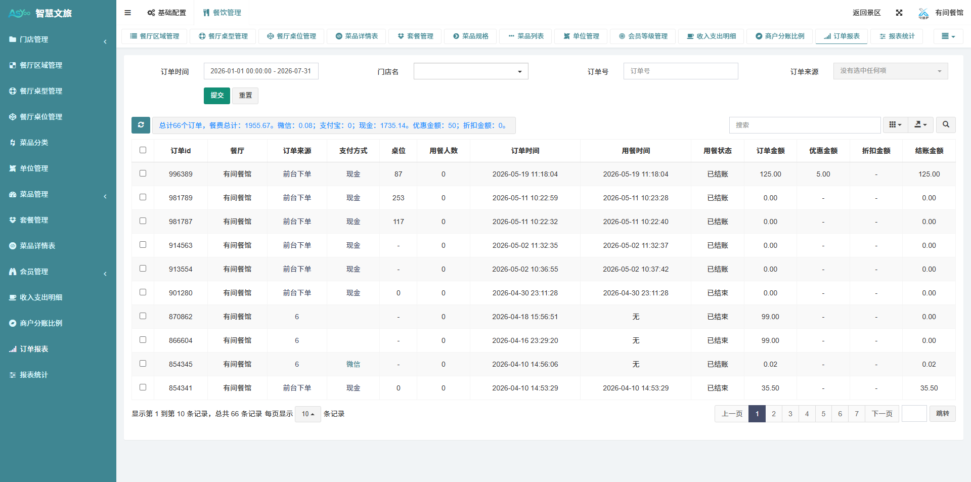Click 收入支出明细 icon in sidebar
This screenshot has width=971, height=482.
tap(13, 297)
